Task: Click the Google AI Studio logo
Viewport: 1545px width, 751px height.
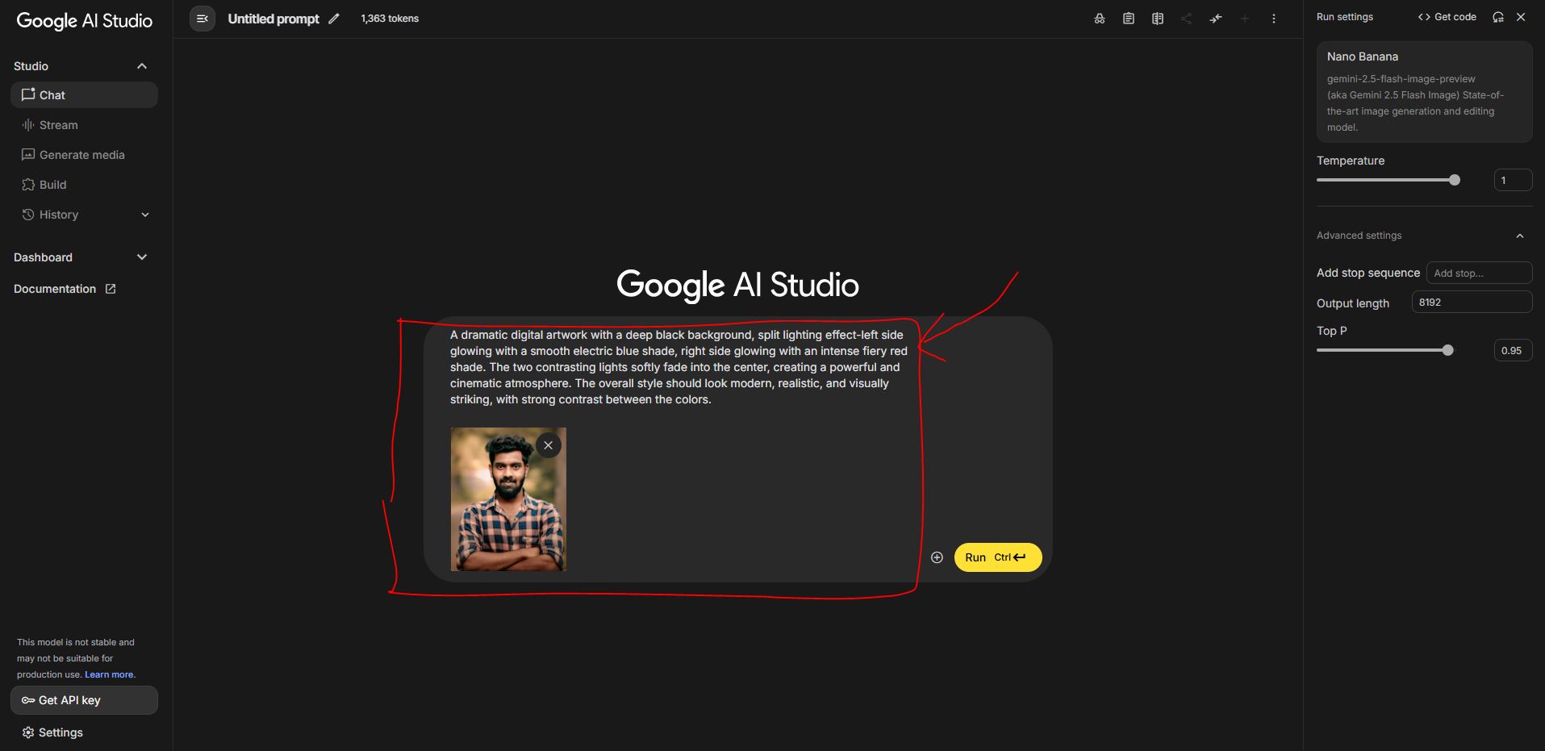Action: [84, 21]
